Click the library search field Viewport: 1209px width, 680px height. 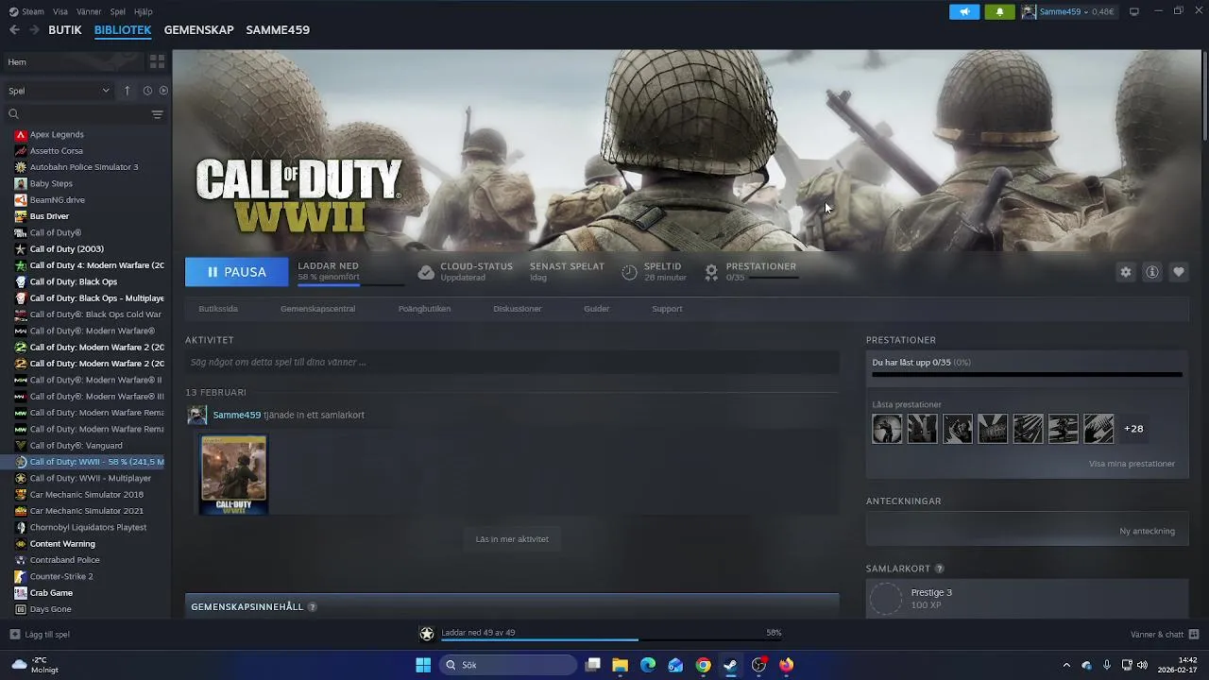tap(77, 114)
